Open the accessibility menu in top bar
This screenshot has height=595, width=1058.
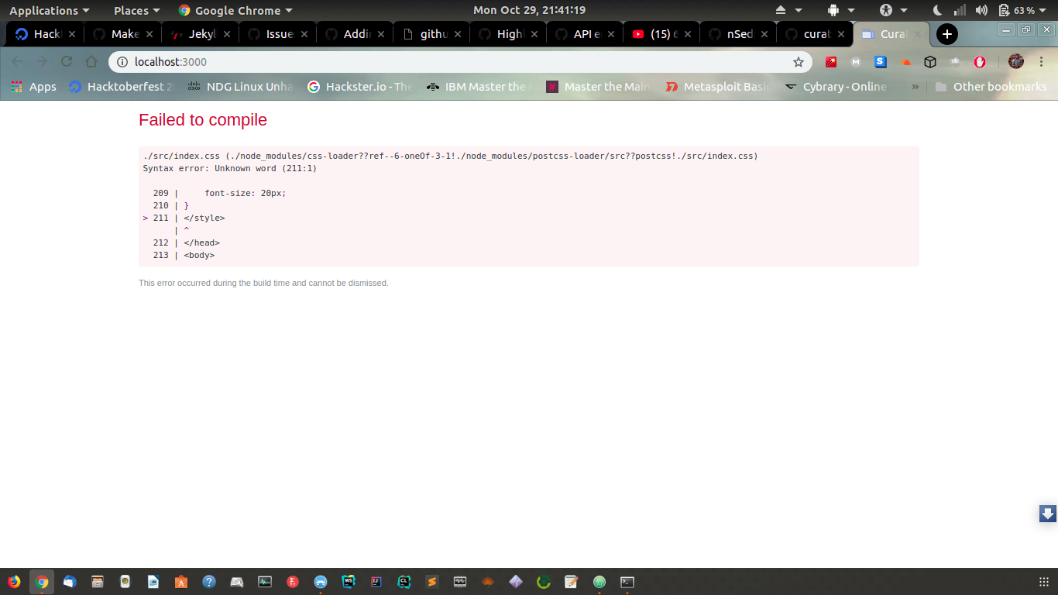tap(893, 10)
